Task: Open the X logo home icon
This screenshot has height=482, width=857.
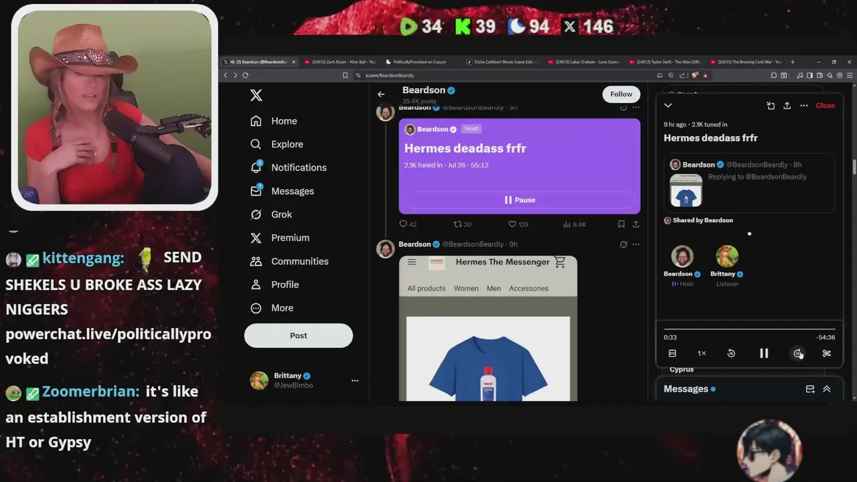Action: click(256, 95)
